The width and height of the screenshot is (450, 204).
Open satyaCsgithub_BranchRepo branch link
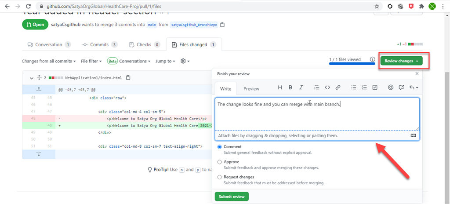[194, 25]
